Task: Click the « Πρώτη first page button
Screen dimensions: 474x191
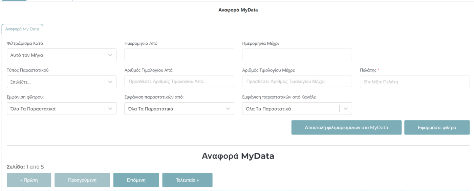Action: click(x=29, y=180)
